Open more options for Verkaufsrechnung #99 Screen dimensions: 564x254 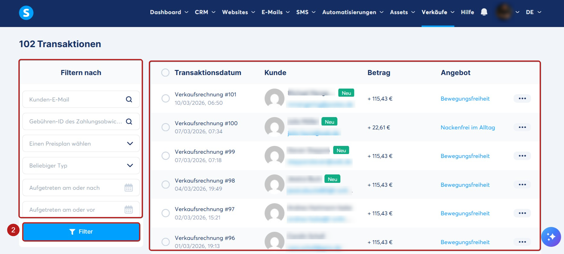(522, 156)
